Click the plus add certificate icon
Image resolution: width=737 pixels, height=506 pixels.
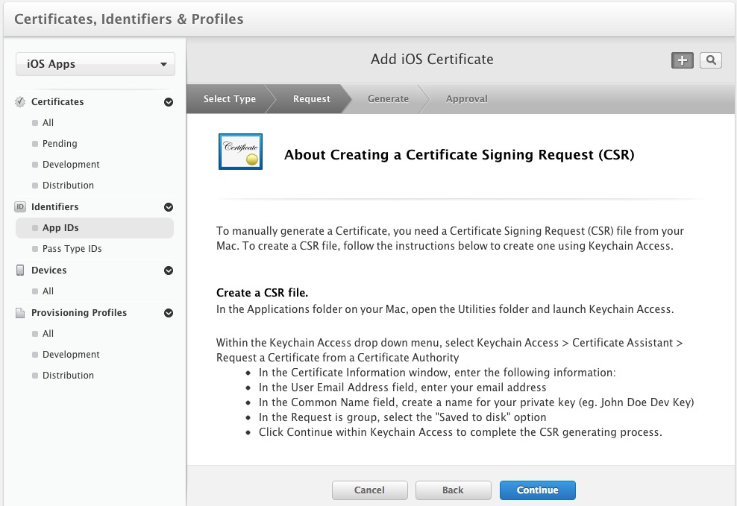[682, 60]
